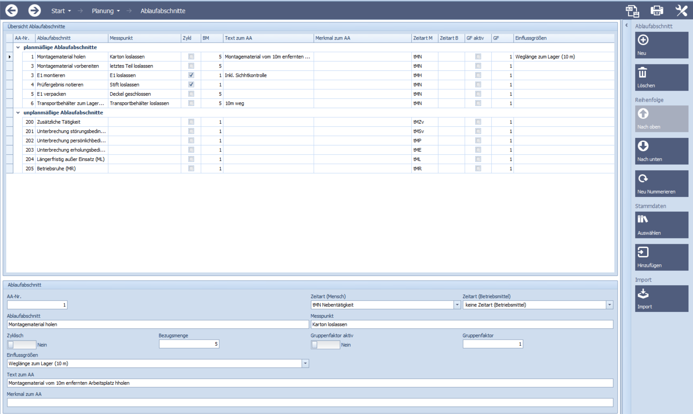Sort by Einflussgrößen column header
The height and width of the screenshot is (414, 693).
click(x=564, y=38)
